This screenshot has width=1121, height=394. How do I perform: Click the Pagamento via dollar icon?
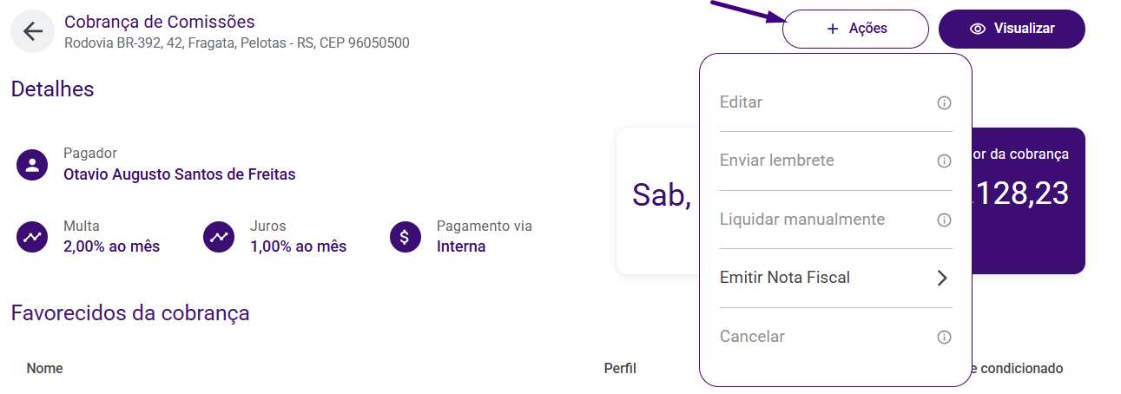tap(406, 236)
